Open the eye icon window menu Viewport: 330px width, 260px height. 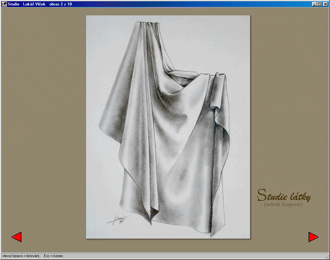[4, 4]
